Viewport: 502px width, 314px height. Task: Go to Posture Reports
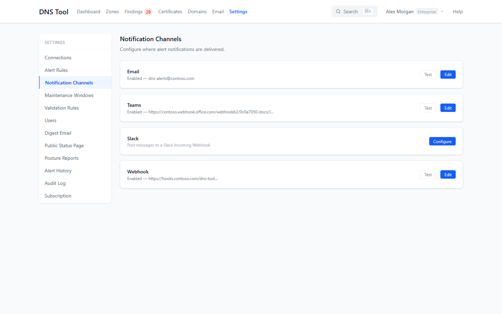pos(75,158)
